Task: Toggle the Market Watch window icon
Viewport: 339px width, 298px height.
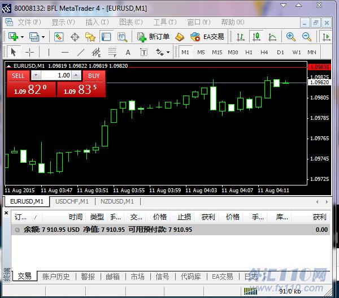Action: 59,37
